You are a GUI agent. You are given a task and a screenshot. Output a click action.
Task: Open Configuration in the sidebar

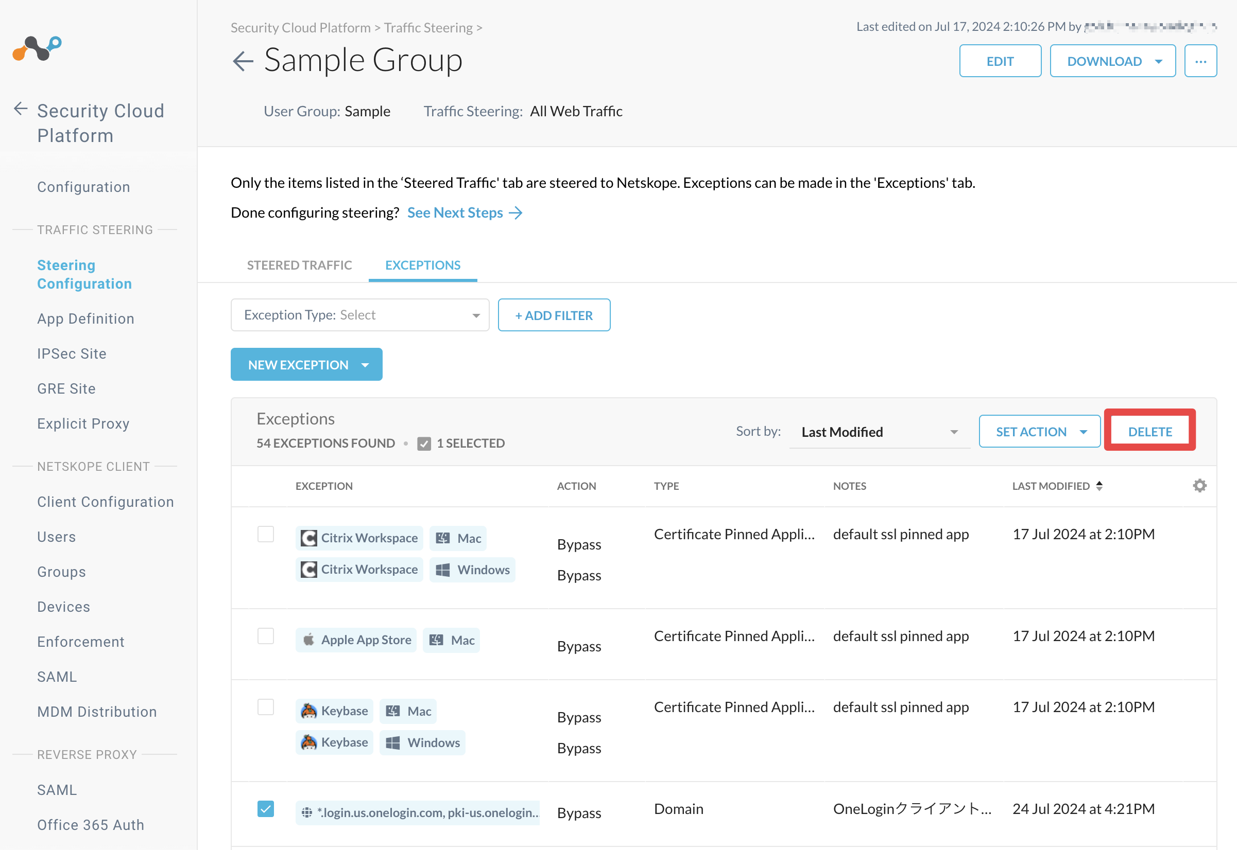83,186
